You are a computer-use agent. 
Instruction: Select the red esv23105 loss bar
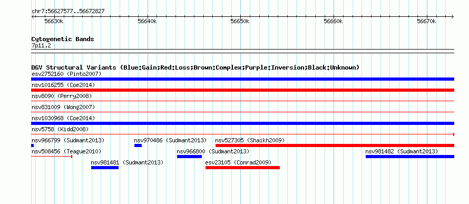click(x=242, y=168)
